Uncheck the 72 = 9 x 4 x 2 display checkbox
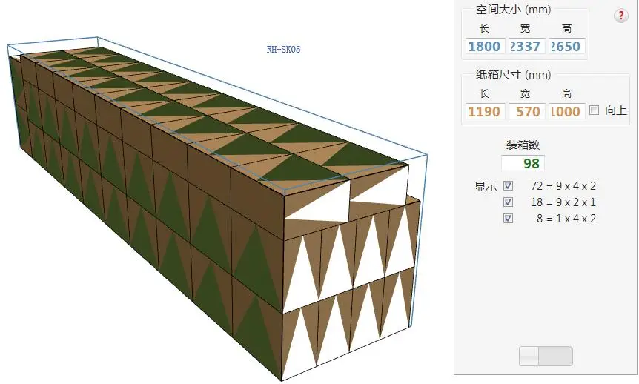Screen dimensions: 639x384 (x=508, y=186)
